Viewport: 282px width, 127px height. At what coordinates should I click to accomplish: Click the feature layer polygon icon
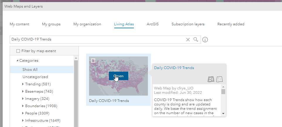(220, 79)
